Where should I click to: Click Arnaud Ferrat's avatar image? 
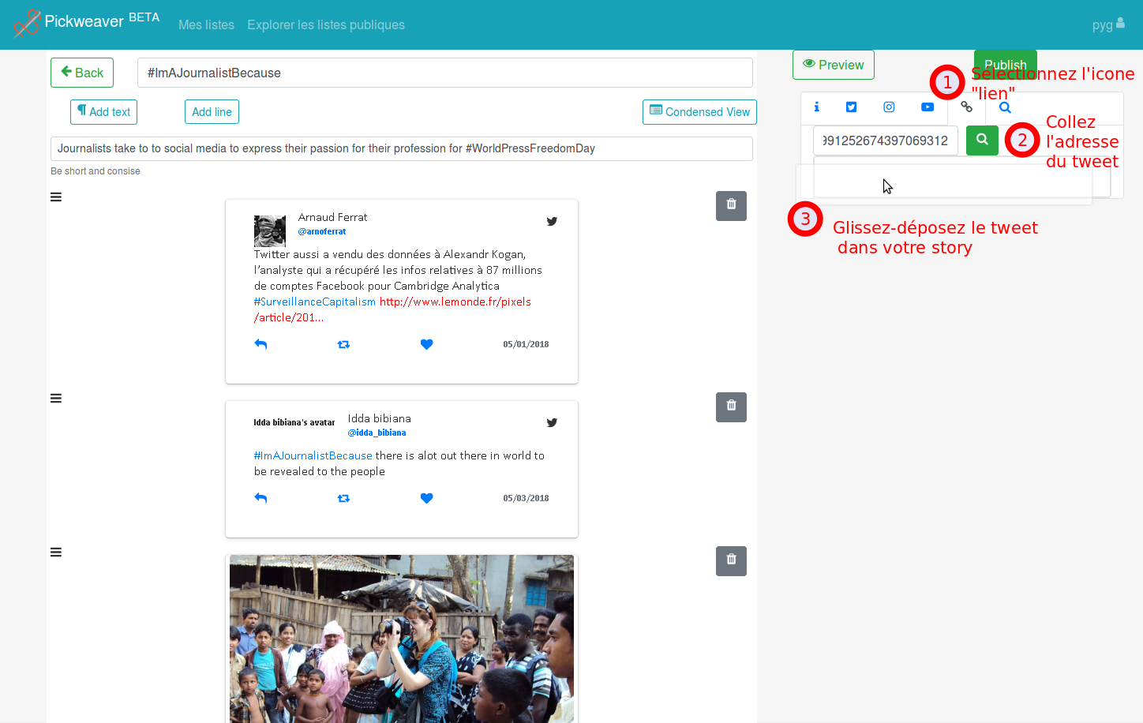[270, 231]
